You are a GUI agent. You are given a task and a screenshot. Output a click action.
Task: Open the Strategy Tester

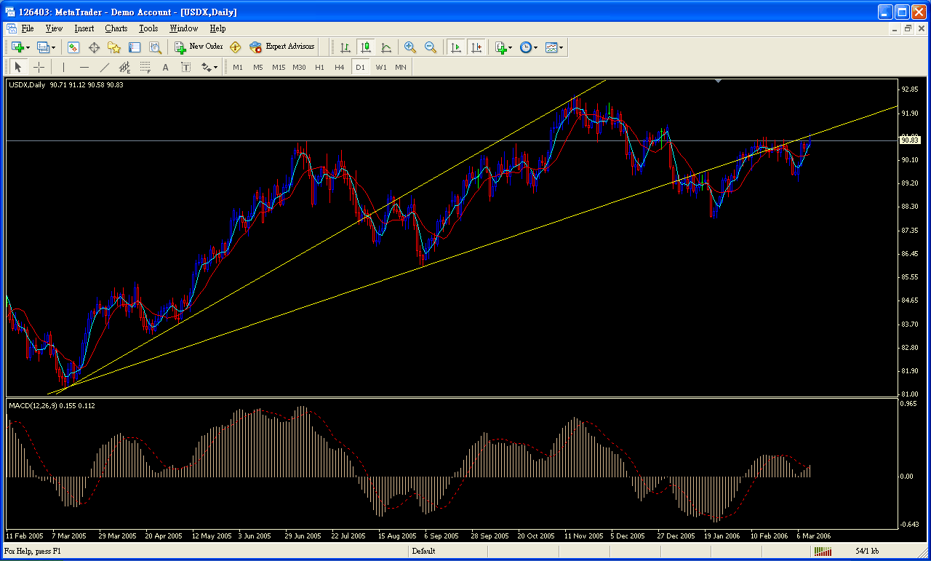tap(155, 47)
